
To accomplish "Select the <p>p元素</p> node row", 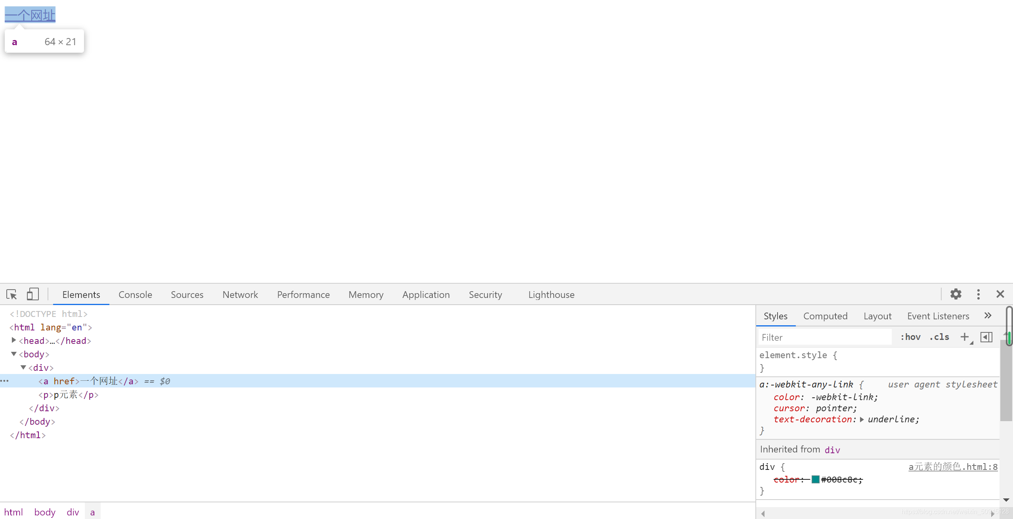I will point(377,395).
